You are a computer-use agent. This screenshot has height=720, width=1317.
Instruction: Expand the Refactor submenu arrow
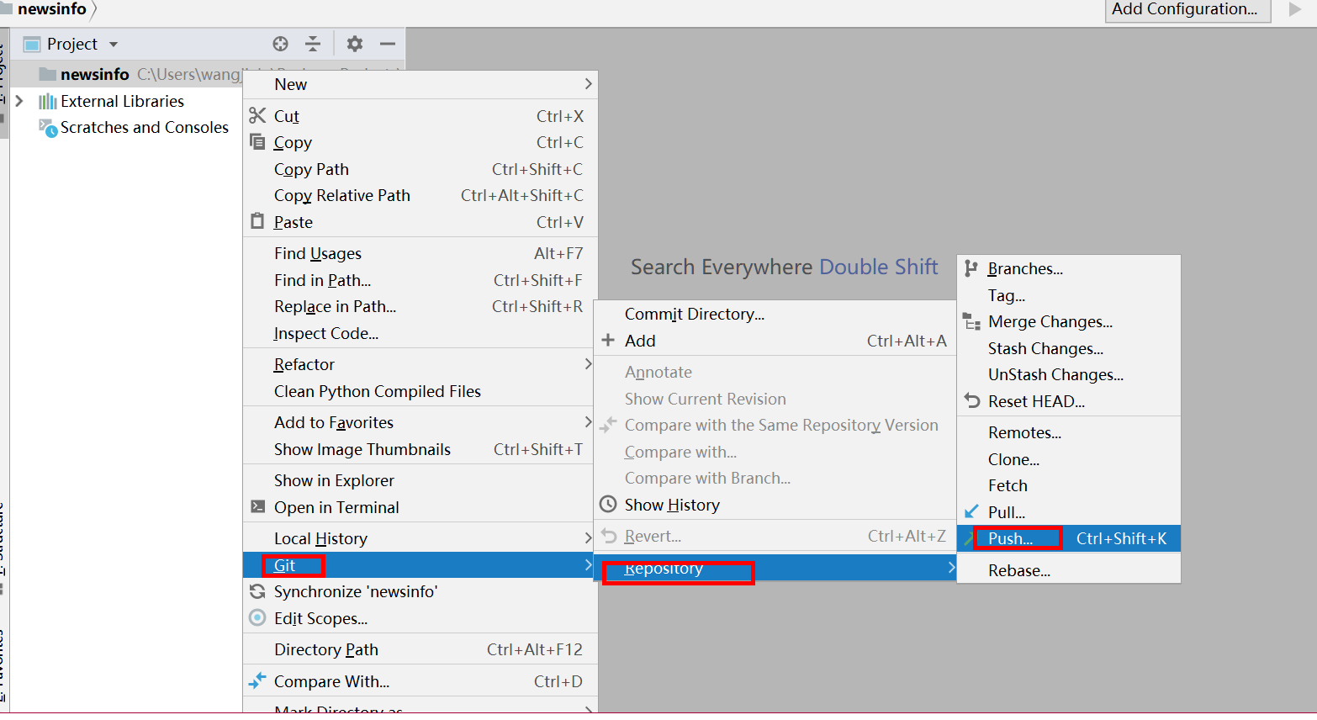(588, 364)
